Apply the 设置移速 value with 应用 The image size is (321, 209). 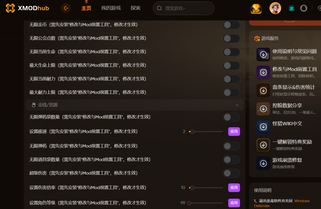(234, 131)
